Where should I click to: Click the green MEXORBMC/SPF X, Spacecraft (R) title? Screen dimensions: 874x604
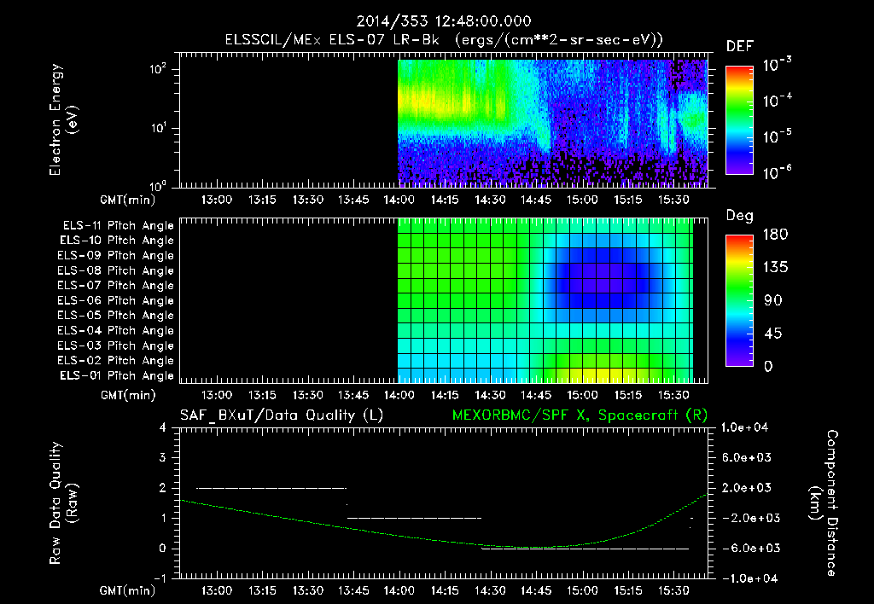(x=580, y=415)
